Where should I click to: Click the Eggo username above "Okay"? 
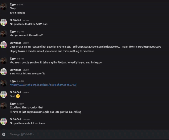(x=13, y=5)
